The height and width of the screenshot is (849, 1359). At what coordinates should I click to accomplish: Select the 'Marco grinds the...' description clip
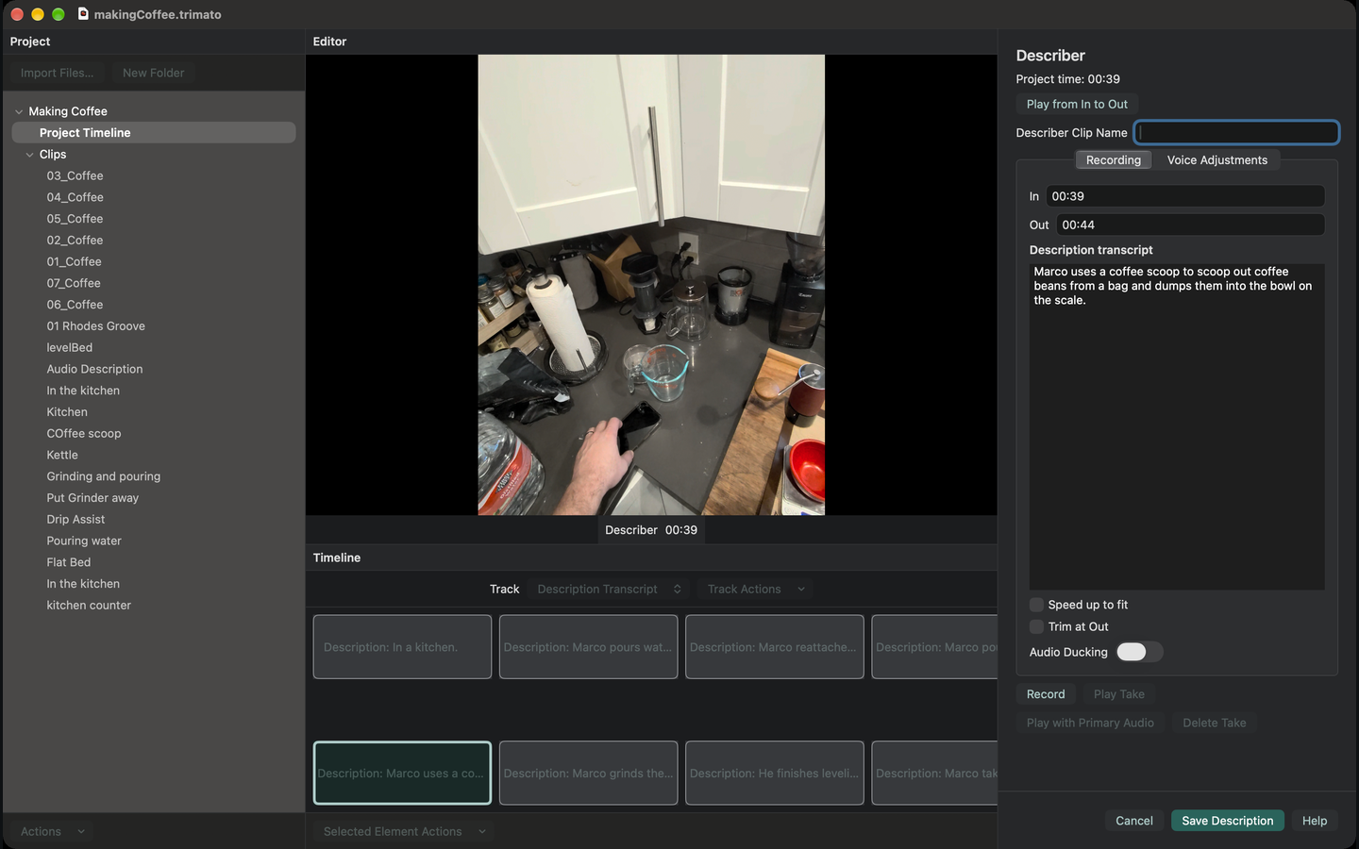(588, 774)
